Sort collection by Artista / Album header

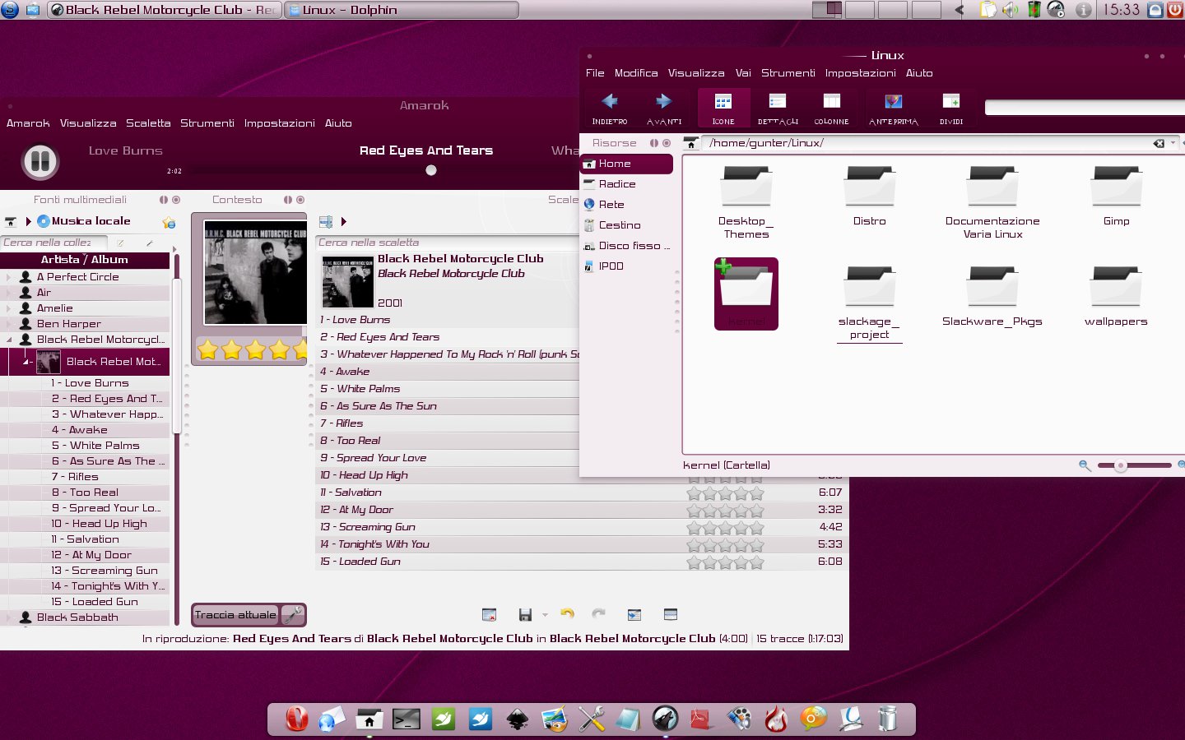coord(85,260)
